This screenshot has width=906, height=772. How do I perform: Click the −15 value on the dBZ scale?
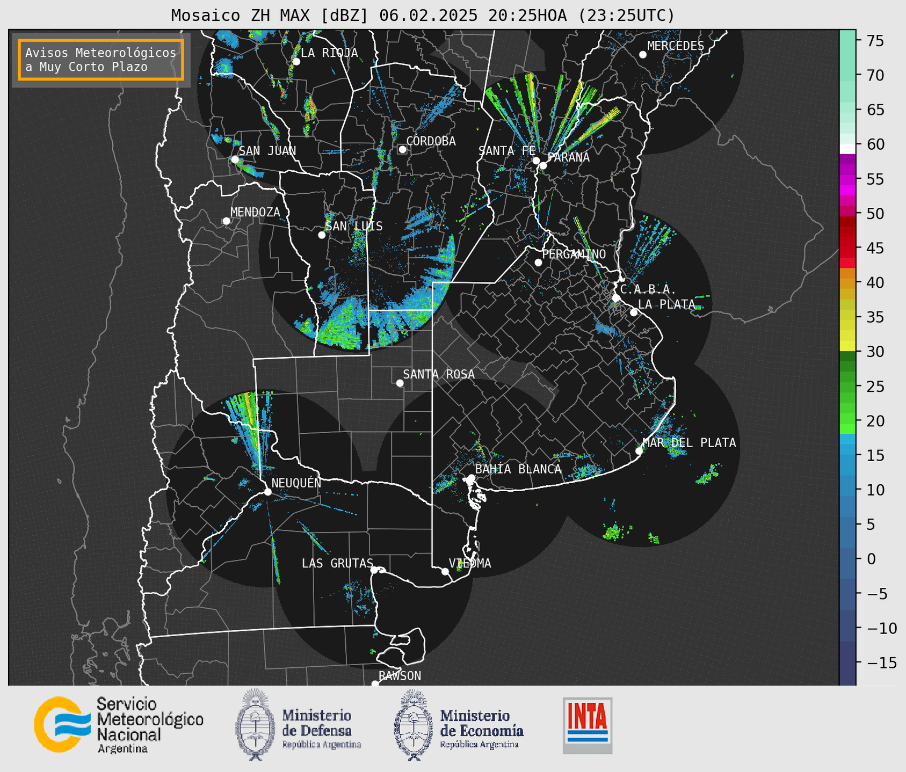click(881, 662)
